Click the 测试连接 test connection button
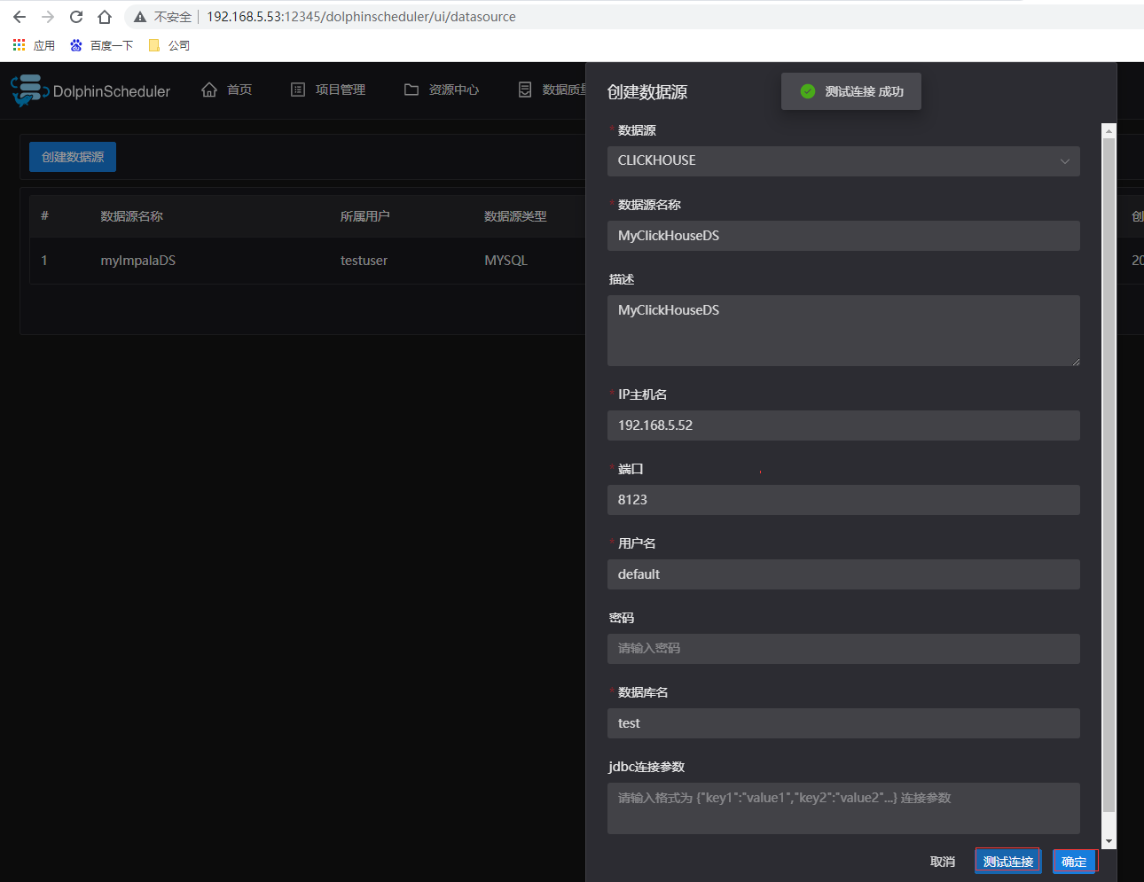The width and height of the screenshot is (1144, 882). (x=1008, y=862)
